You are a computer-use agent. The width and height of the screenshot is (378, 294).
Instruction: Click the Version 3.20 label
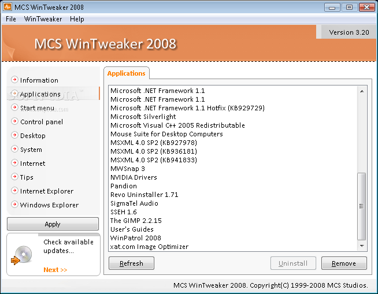click(x=349, y=32)
